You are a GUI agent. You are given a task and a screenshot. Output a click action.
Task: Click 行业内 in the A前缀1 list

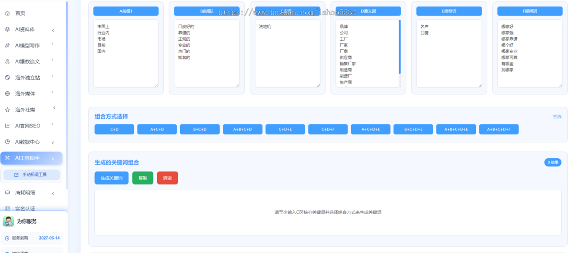pyautogui.click(x=103, y=33)
